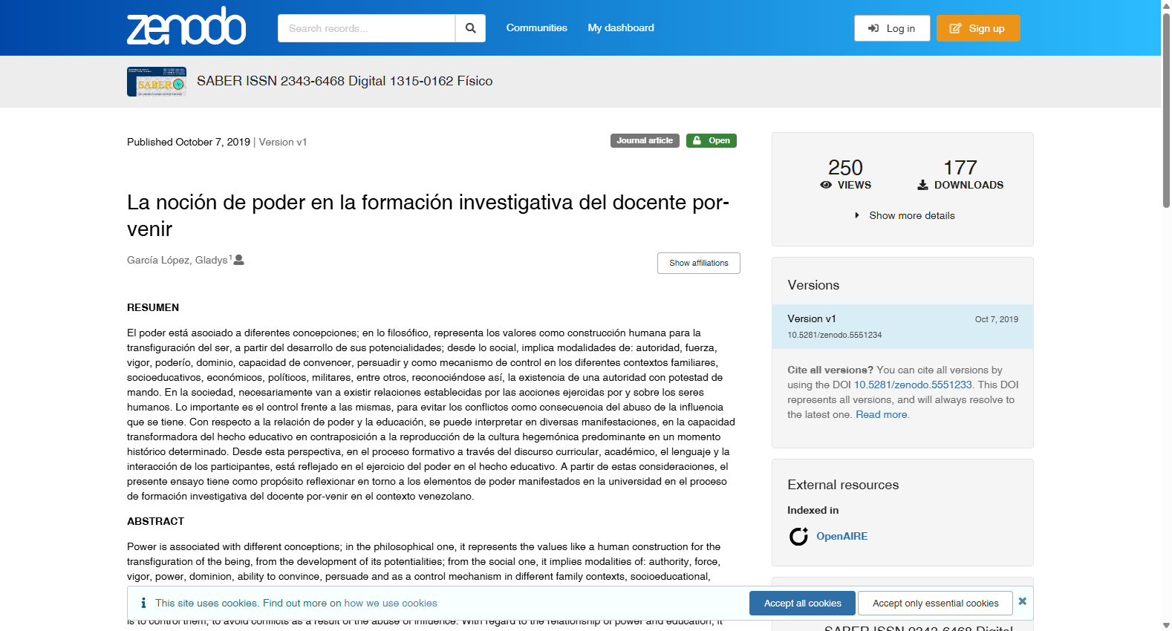Expand Show more details
1172x631 pixels.
point(905,215)
